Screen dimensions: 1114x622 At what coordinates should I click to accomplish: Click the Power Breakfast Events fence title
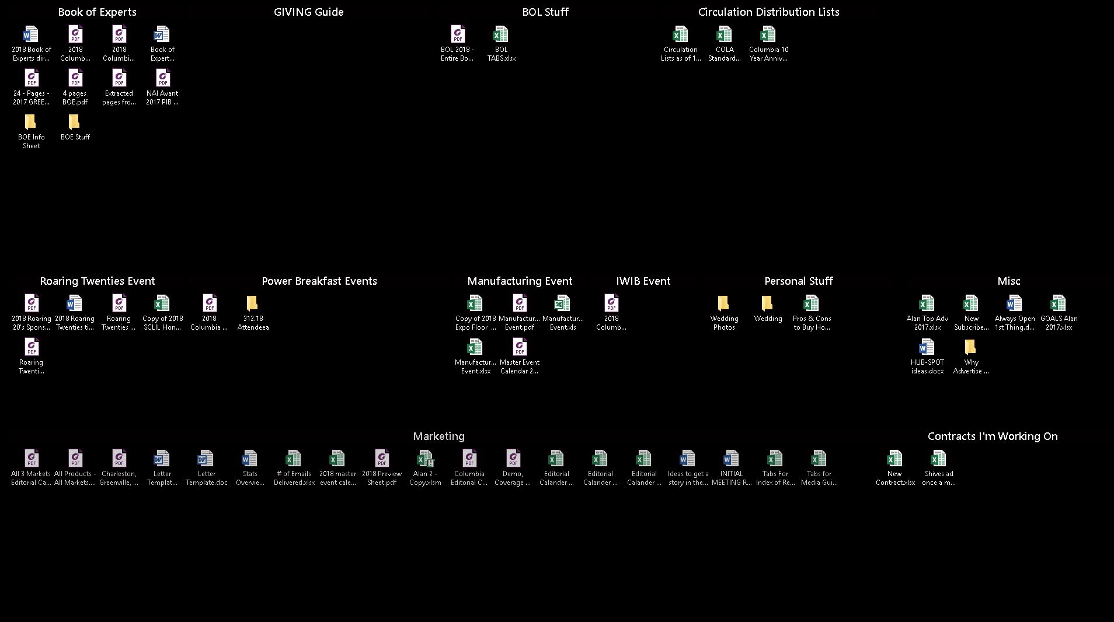(319, 281)
